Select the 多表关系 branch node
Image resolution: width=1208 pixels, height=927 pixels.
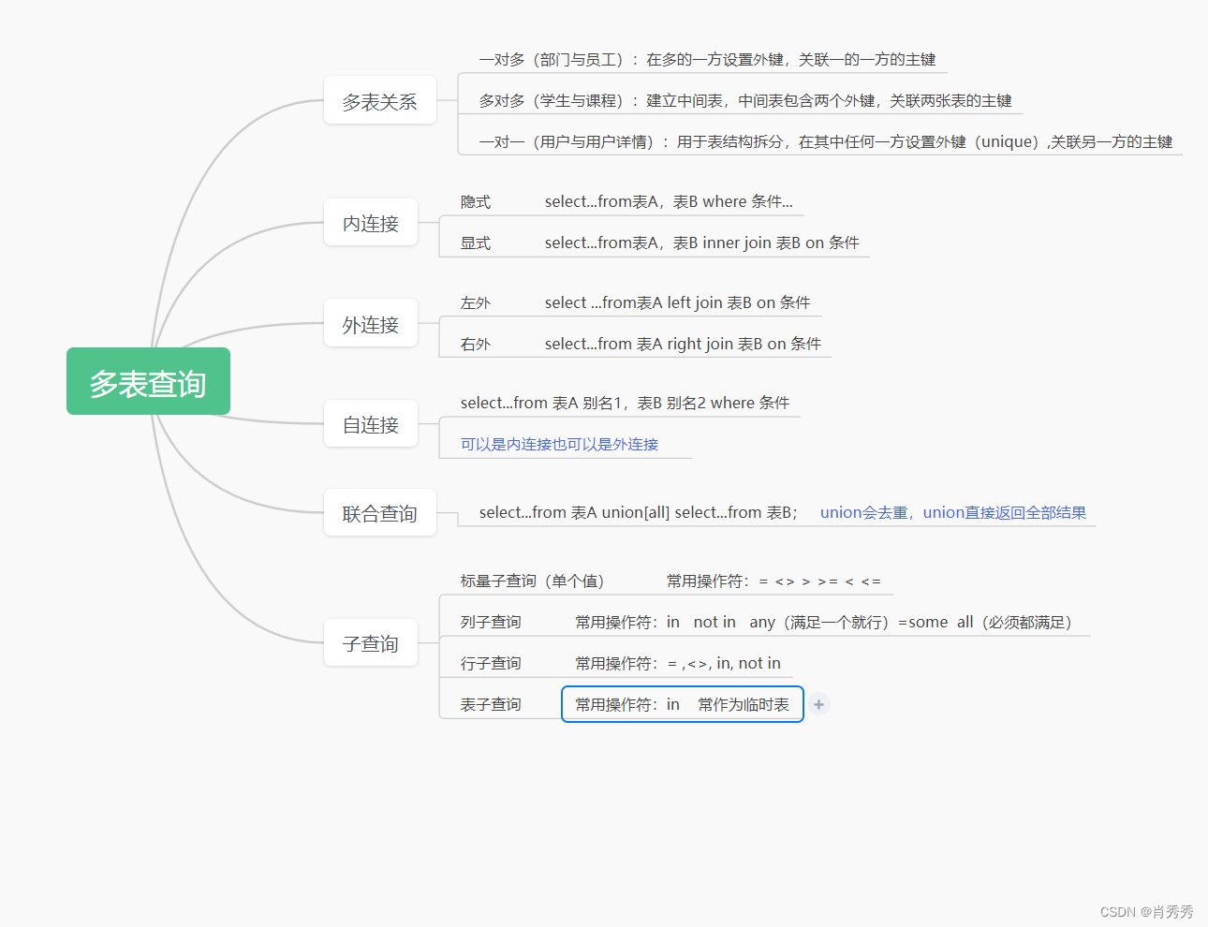(379, 101)
